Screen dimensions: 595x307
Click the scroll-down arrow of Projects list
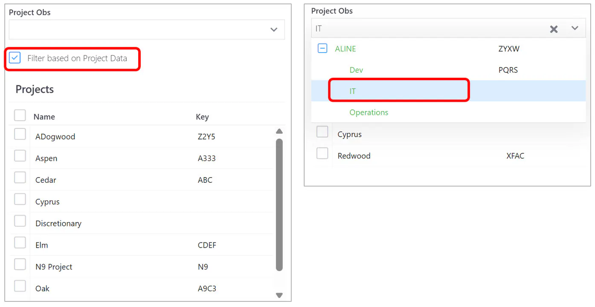tap(279, 295)
